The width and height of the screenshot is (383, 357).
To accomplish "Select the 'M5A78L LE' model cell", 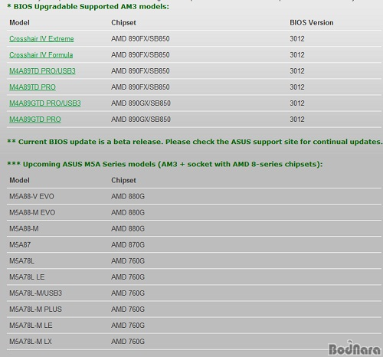I will click(27, 277).
